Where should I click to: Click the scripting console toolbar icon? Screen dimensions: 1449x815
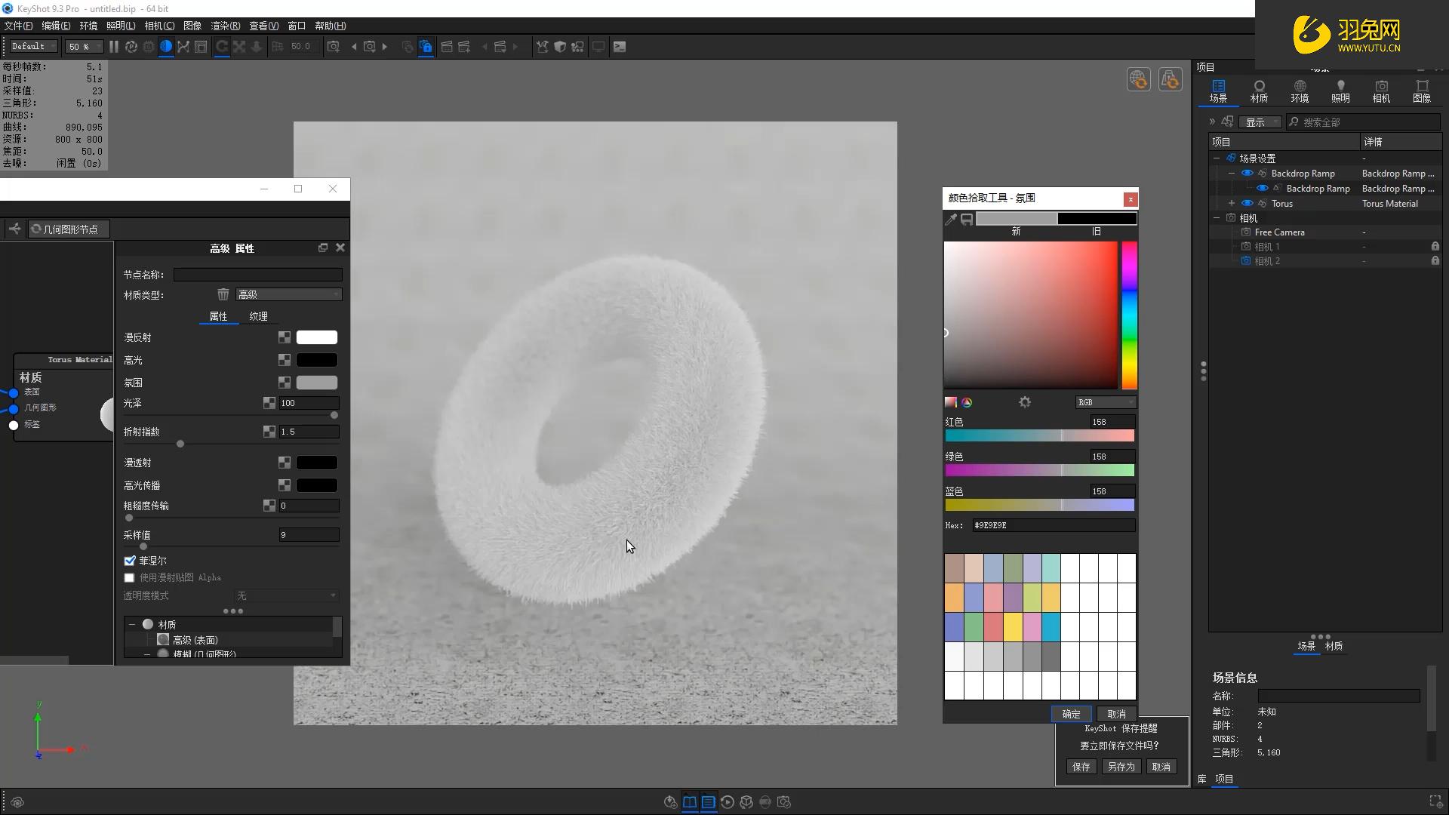pos(620,47)
